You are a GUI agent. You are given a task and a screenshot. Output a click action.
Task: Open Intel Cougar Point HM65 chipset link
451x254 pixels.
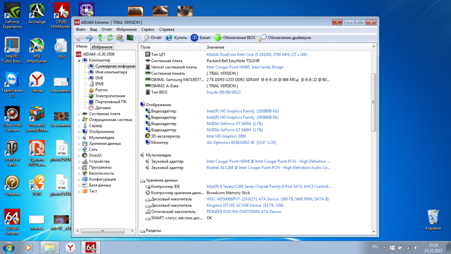coord(245,67)
